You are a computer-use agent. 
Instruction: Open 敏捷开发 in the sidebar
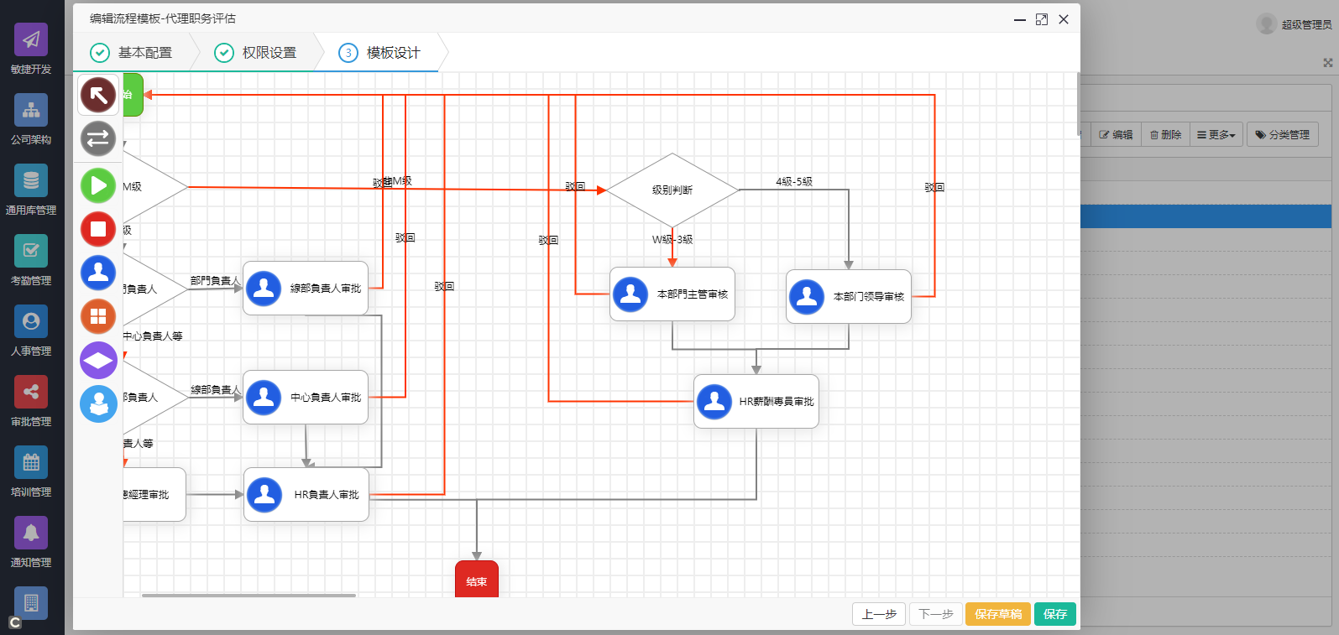coord(31,49)
